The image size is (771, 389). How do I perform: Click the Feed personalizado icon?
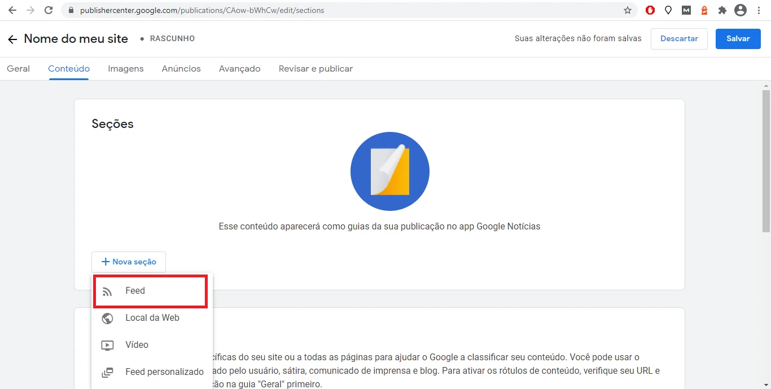(107, 373)
